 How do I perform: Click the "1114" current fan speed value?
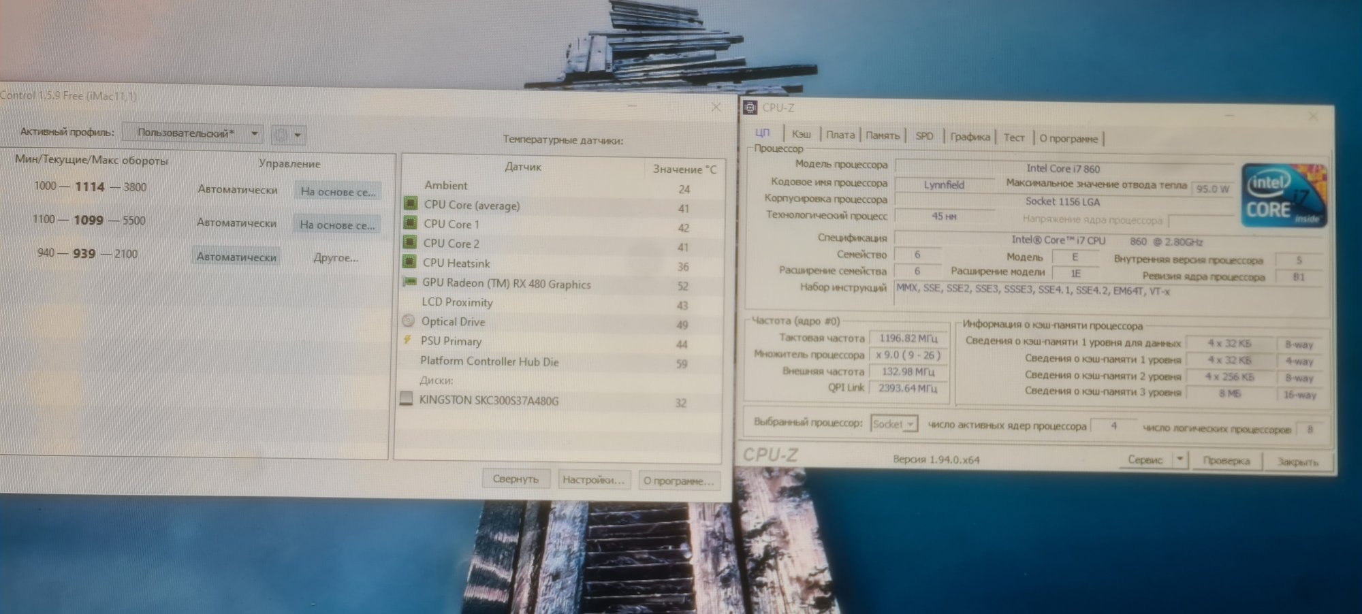click(90, 187)
